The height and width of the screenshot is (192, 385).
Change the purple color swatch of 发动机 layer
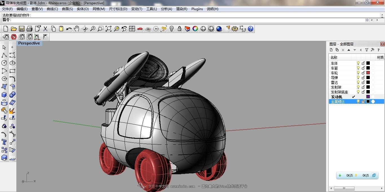pyautogui.click(x=368, y=97)
